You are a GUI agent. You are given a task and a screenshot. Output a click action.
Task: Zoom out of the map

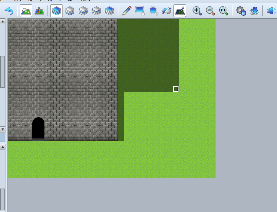click(x=210, y=11)
